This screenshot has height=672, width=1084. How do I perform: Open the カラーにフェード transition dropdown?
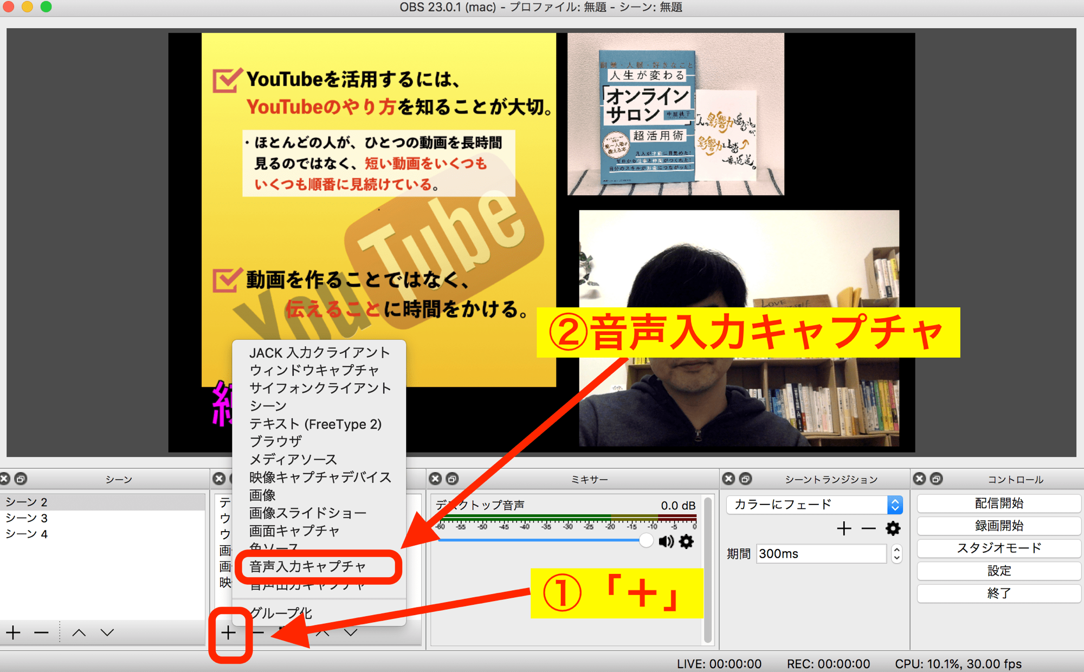815,505
